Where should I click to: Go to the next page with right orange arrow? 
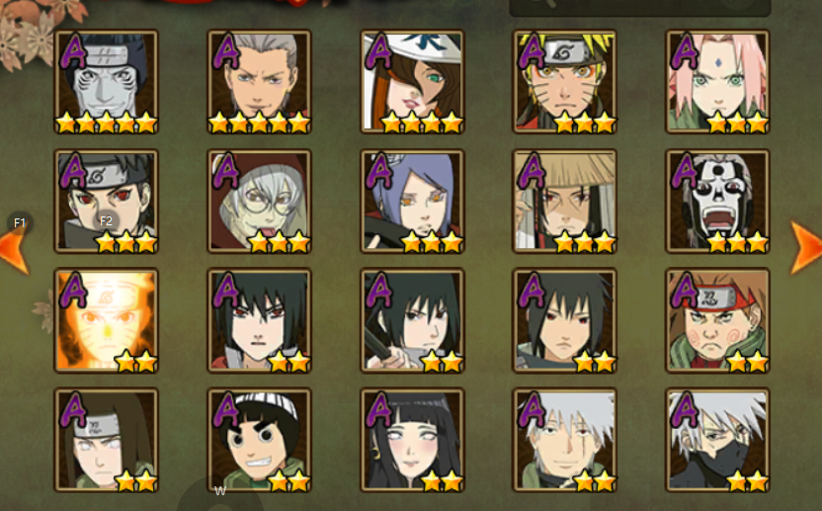point(806,248)
